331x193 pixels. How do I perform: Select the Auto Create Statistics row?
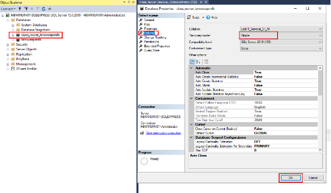coord(256,81)
